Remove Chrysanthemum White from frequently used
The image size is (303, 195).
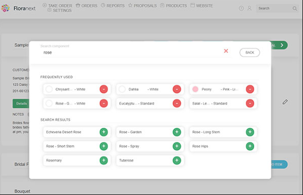104,89
